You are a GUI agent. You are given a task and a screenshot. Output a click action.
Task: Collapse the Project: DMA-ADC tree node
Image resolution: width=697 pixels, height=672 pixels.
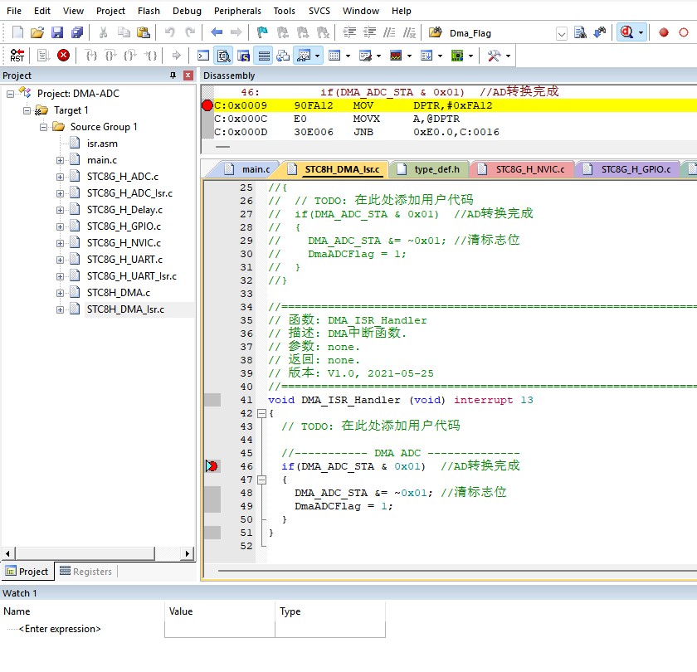(10, 93)
